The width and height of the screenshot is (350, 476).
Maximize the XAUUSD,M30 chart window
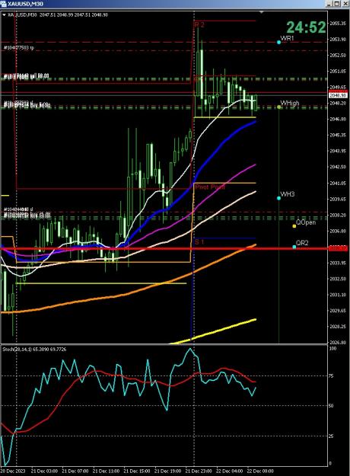coord(337,4)
